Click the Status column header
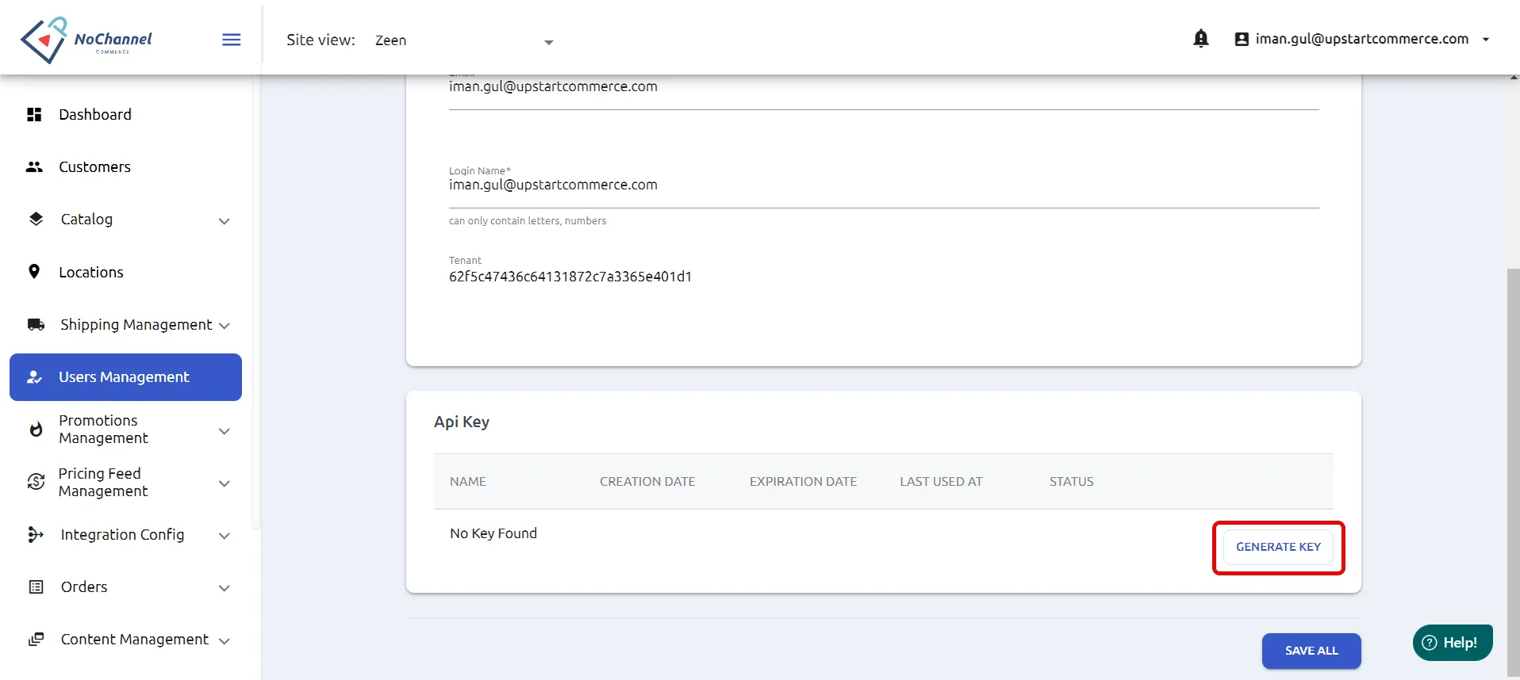The height and width of the screenshot is (680, 1520). click(x=1071, y=482)
